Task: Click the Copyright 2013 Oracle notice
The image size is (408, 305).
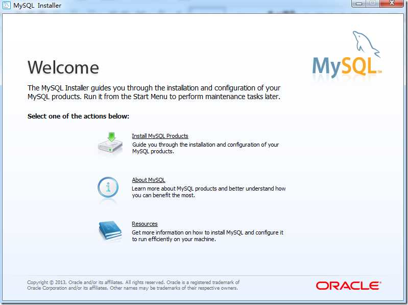Action: 133,285
